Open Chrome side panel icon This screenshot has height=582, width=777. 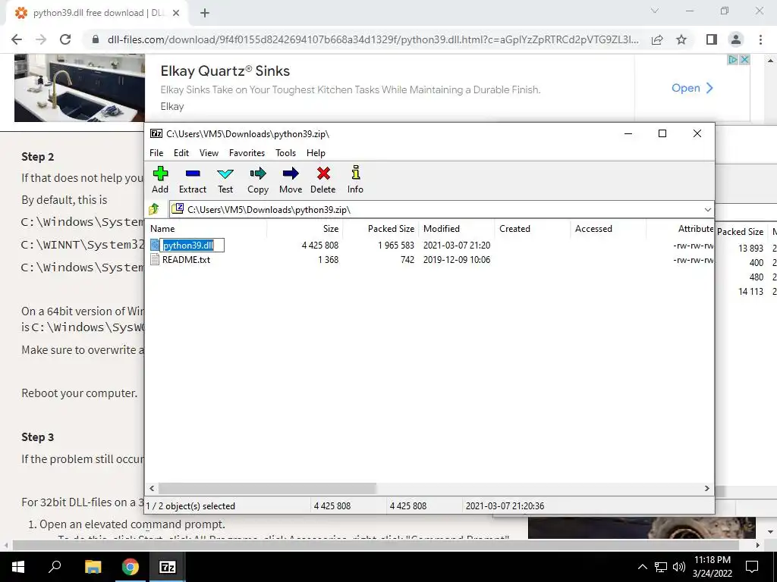click(712, 39)
